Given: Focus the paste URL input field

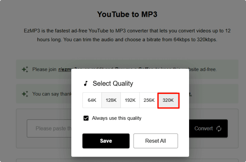Looking at the screenshot, I should click(49, 129).
